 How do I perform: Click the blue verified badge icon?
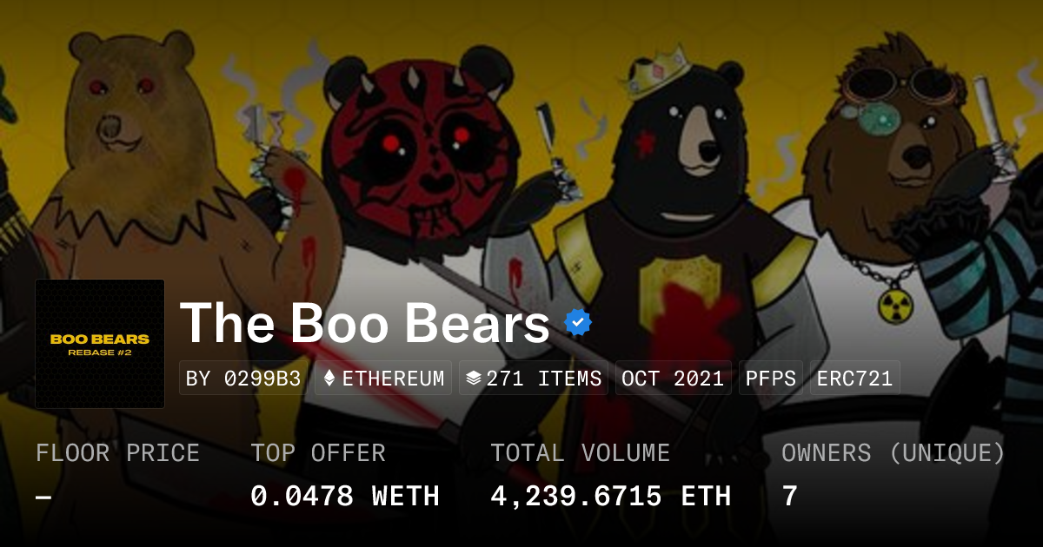[578, 323]
